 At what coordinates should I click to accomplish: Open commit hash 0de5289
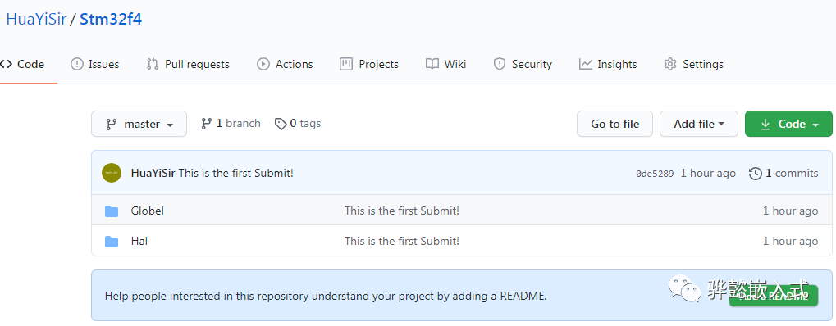point(655,174)
